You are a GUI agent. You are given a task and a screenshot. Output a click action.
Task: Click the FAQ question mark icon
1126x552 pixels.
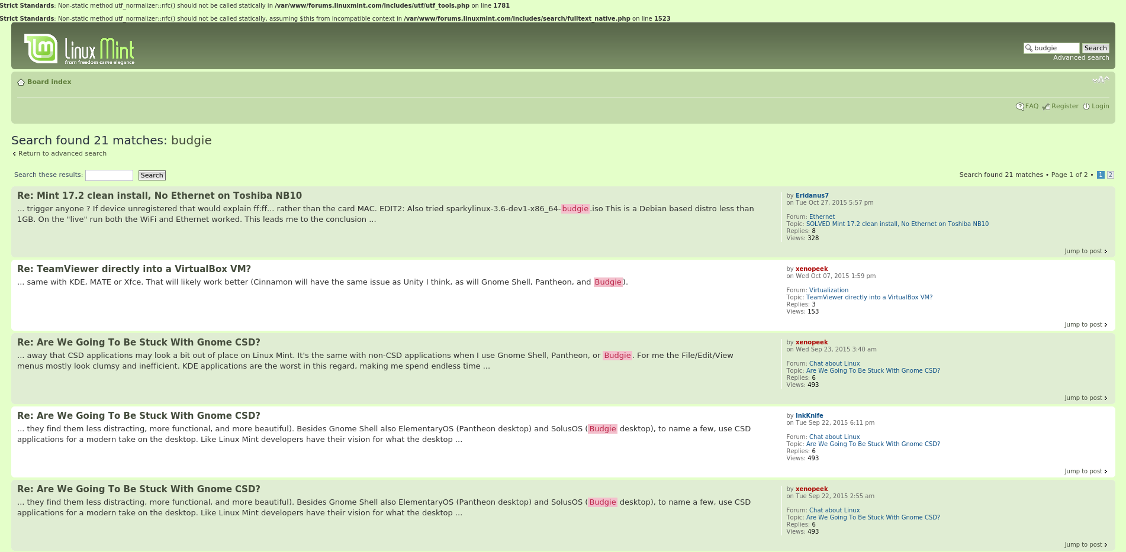1019,106
